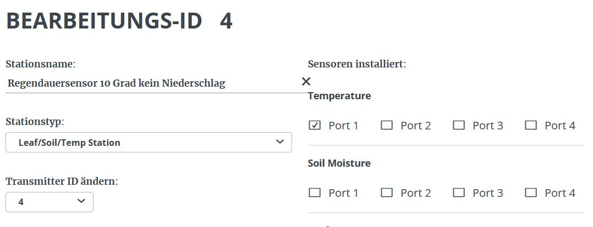Tick Temperature Port 3 checkbox

pyautogui.click(x=459, y=126)
